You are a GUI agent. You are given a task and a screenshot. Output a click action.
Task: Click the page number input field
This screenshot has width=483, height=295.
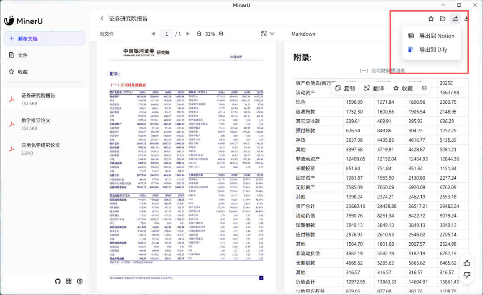[167, 34]
